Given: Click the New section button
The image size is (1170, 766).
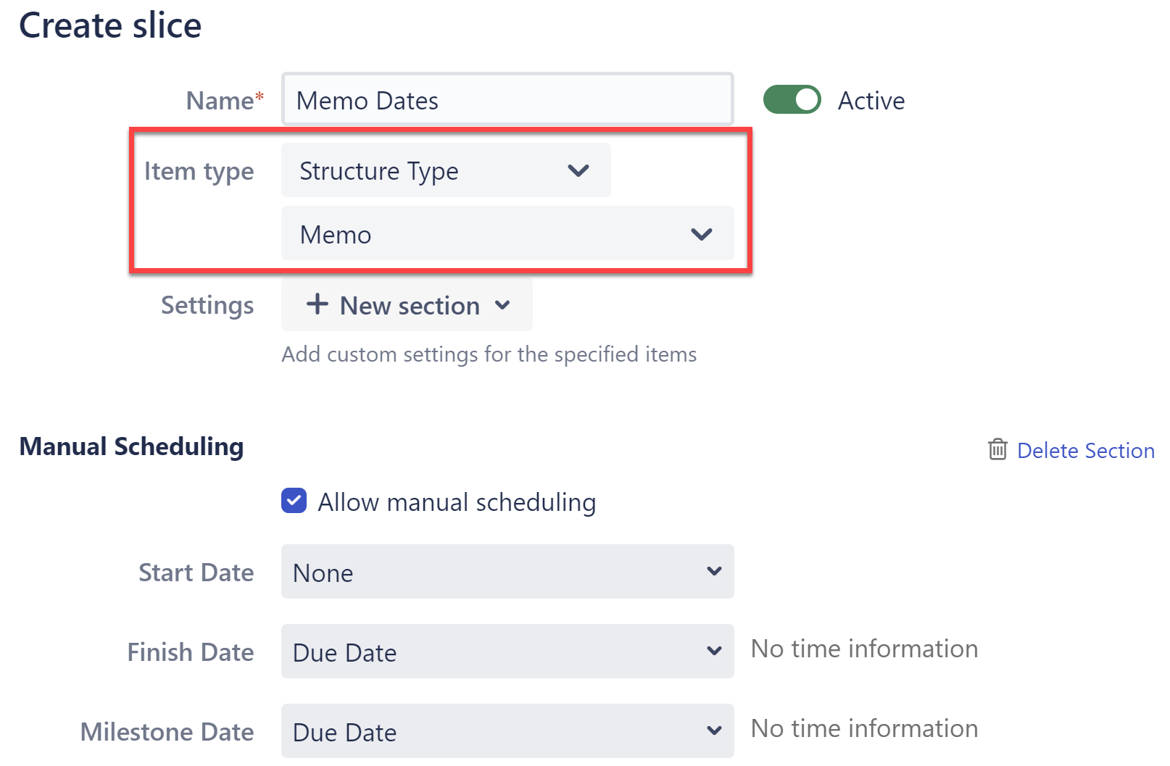Looking at the screenshot, I should click(x=406, y=305).
